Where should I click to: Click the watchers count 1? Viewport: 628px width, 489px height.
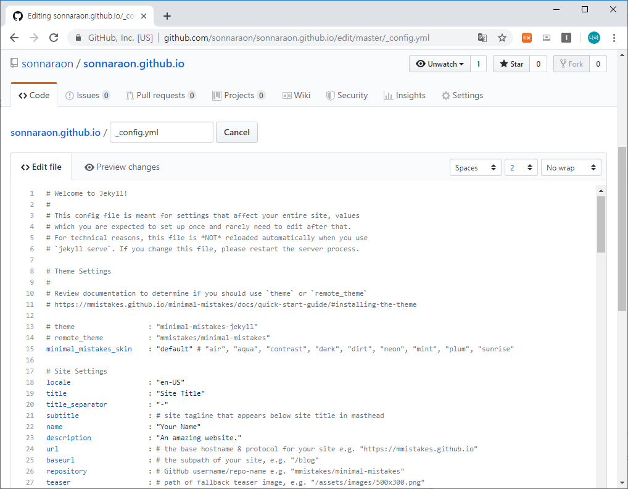pos(478,64)
